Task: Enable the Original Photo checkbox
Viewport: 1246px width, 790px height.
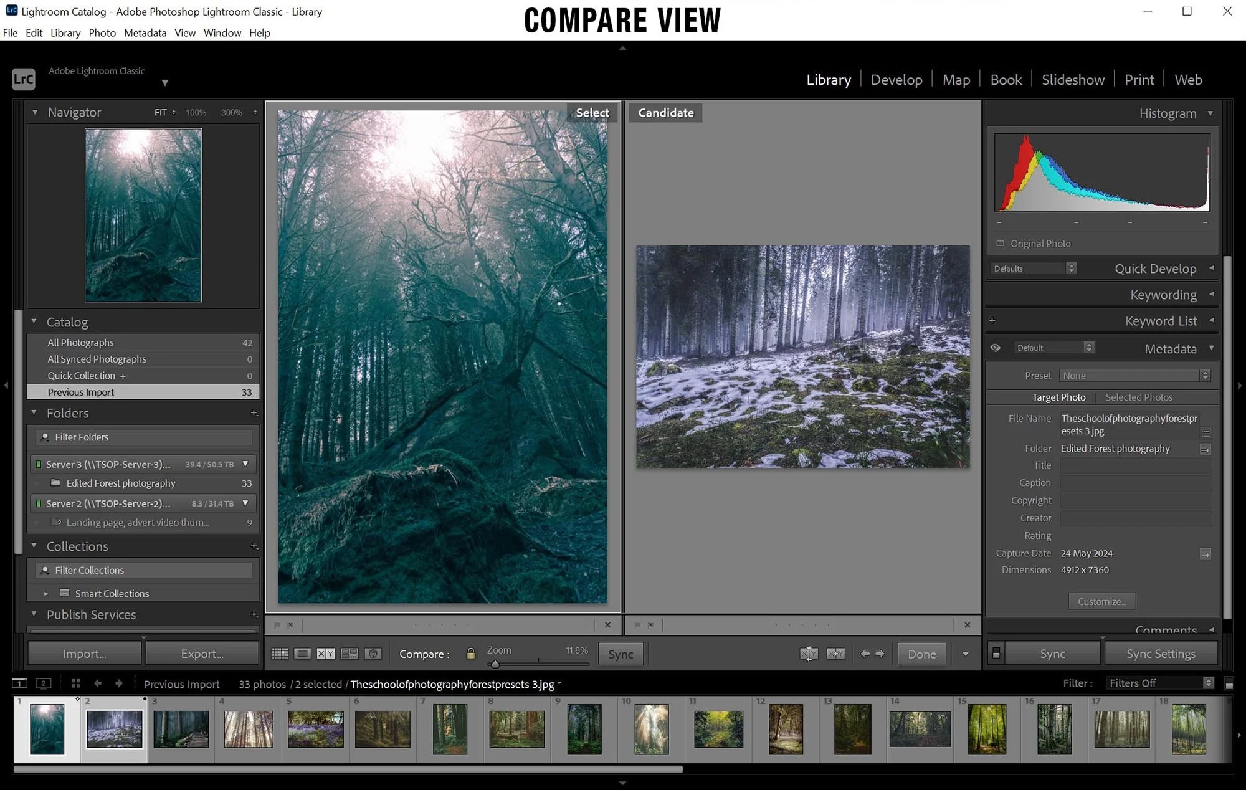Action: (x=1001, y=244)
